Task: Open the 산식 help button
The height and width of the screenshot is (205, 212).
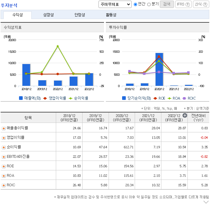Action: (x=201, y=4)
